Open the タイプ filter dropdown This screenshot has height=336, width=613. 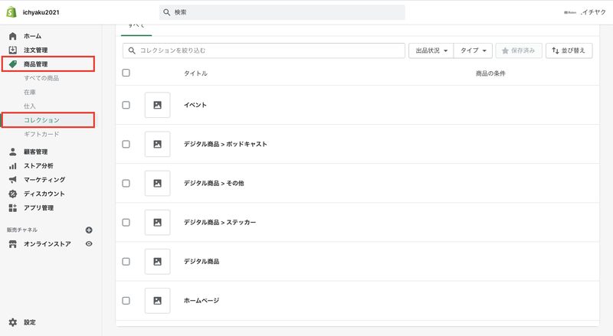click(473, 51)
